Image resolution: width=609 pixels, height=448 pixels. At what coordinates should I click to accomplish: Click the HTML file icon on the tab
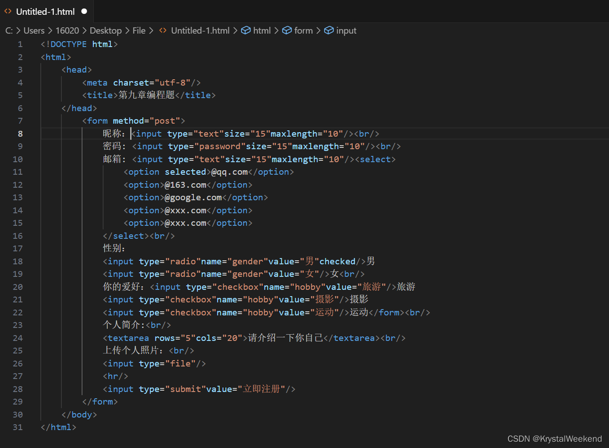point(8,11)
